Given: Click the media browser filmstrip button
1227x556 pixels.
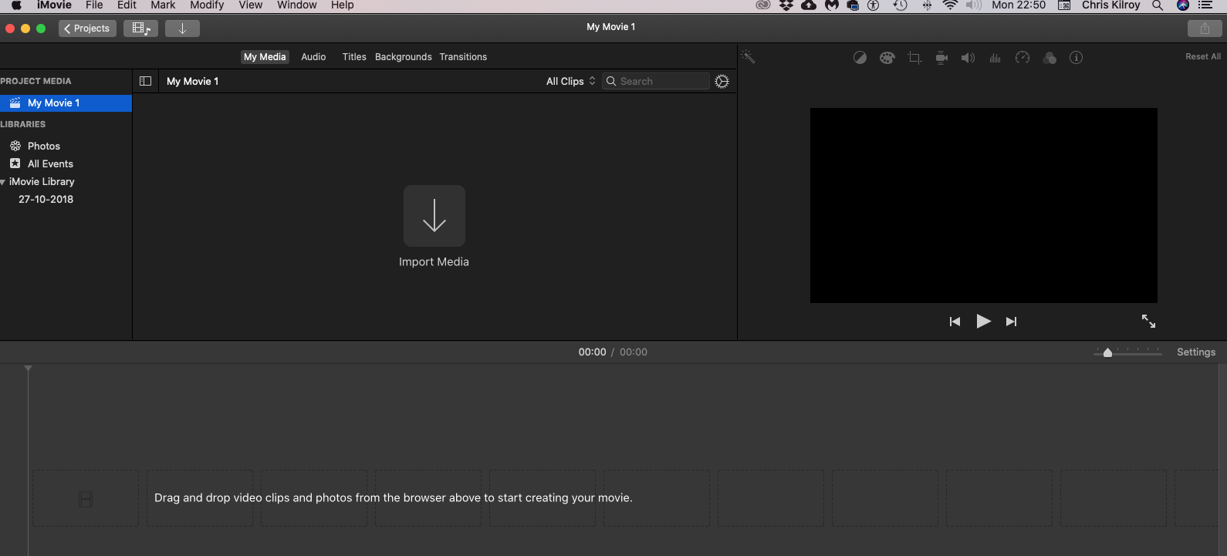Looking at the screenshot, I should pyautogui.click(x=140, y=29).
